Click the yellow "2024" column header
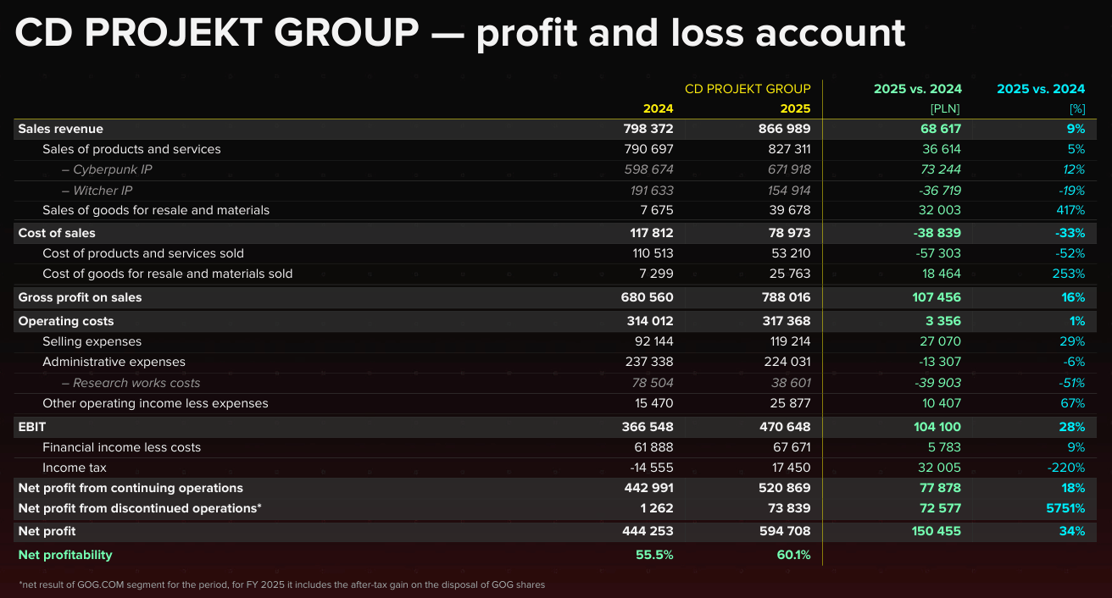 [x=658, y=108]
